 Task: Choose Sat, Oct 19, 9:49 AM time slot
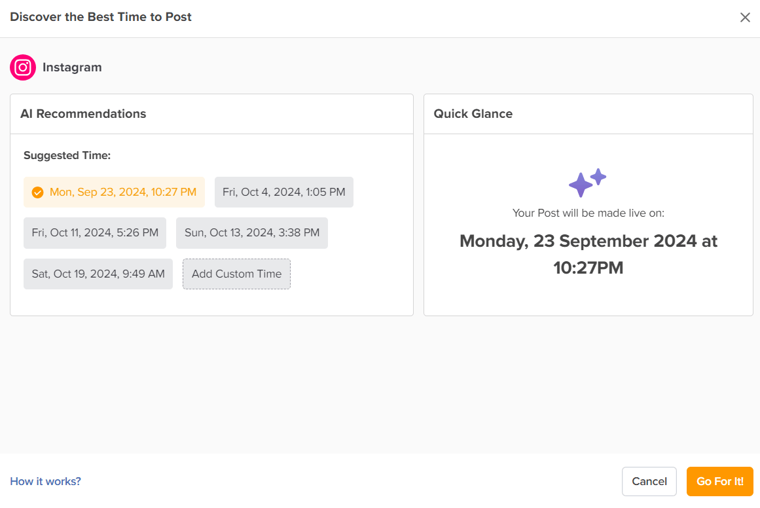[x=98, y=274]
